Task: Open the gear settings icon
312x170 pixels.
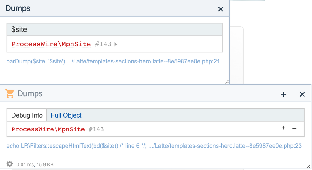Action: click(x=10, y=164)
